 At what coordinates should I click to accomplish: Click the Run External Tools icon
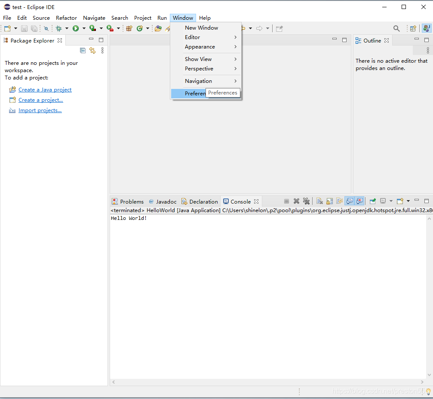[x=110, y=28]
